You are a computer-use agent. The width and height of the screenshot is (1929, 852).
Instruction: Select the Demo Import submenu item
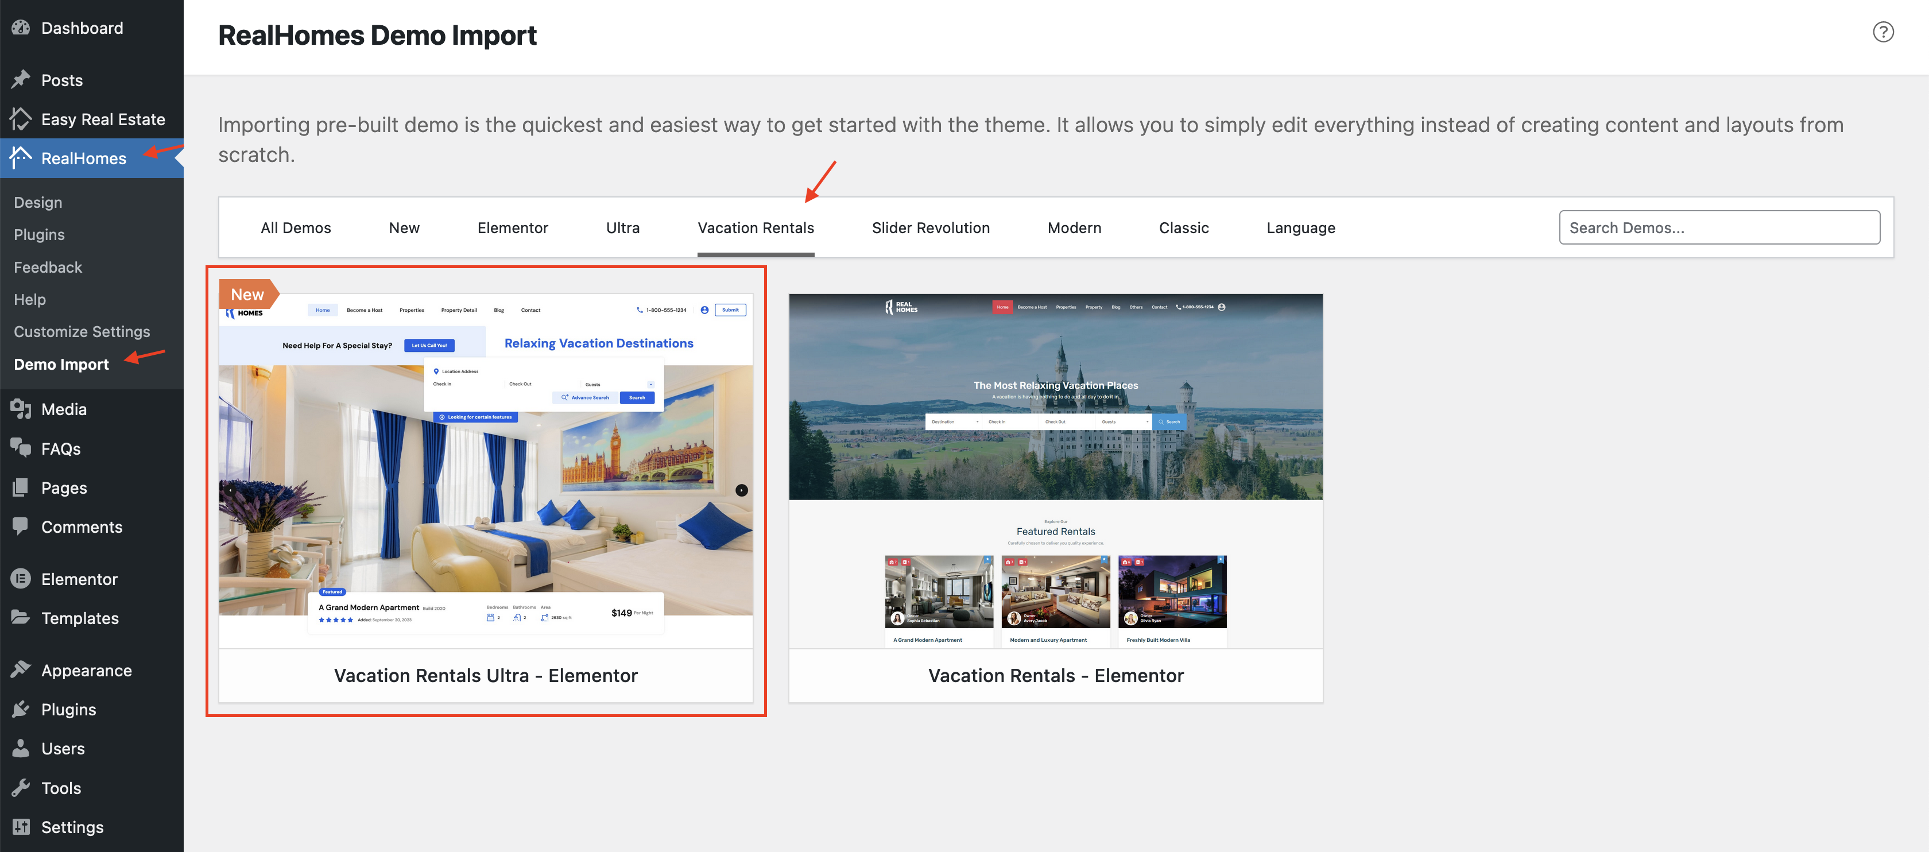pyautogui.click(x=61, y=364)
